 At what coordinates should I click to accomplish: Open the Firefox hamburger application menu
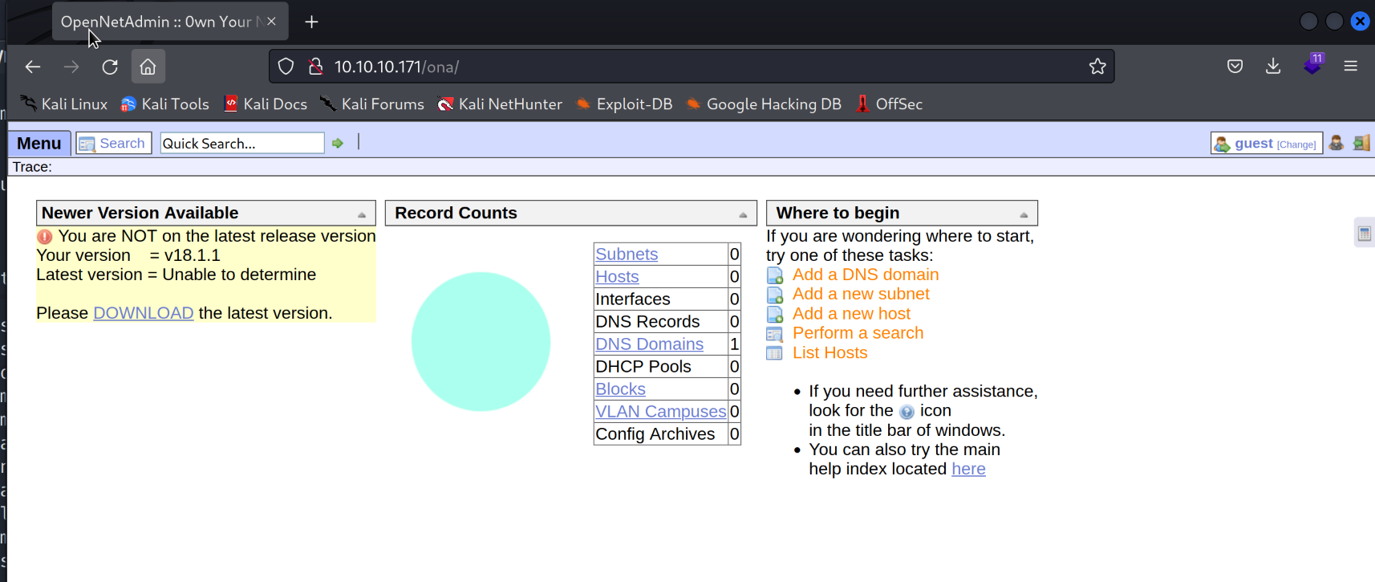[1351, 67]
